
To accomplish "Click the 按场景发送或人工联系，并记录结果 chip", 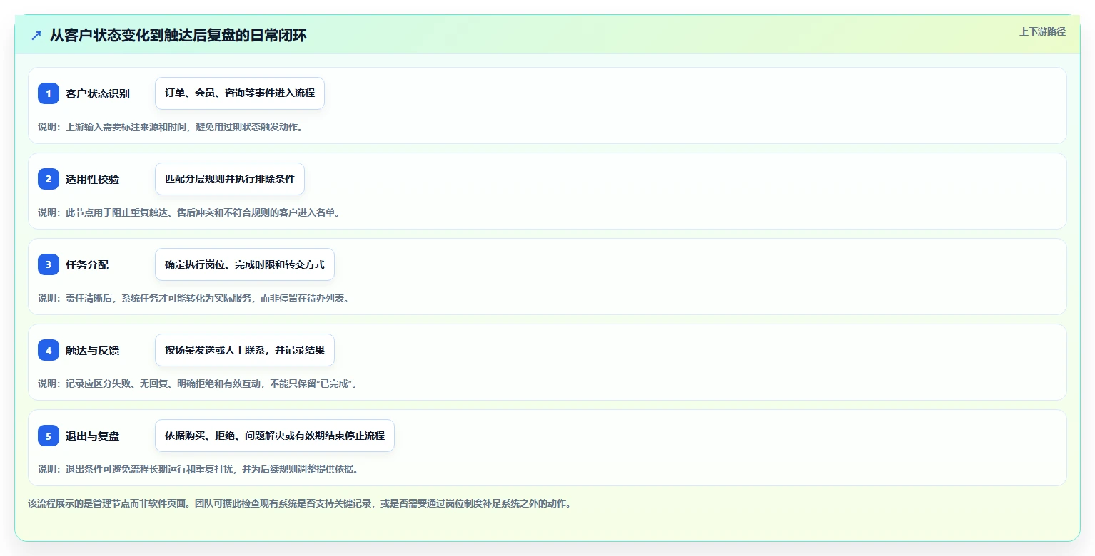I will [x=245, y=350].
